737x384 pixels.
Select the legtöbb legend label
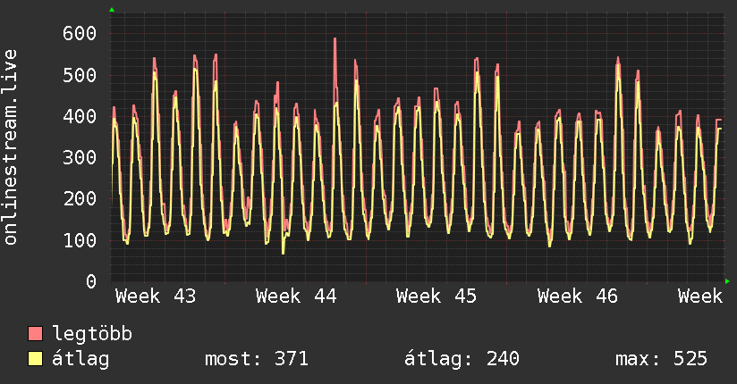[93, 334]
